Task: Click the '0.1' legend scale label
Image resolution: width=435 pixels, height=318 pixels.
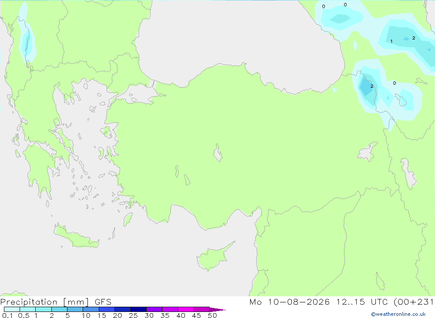Action: [7, 315]
